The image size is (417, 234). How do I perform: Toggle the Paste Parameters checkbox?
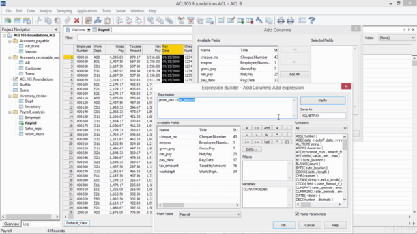[x=297, y=214]
